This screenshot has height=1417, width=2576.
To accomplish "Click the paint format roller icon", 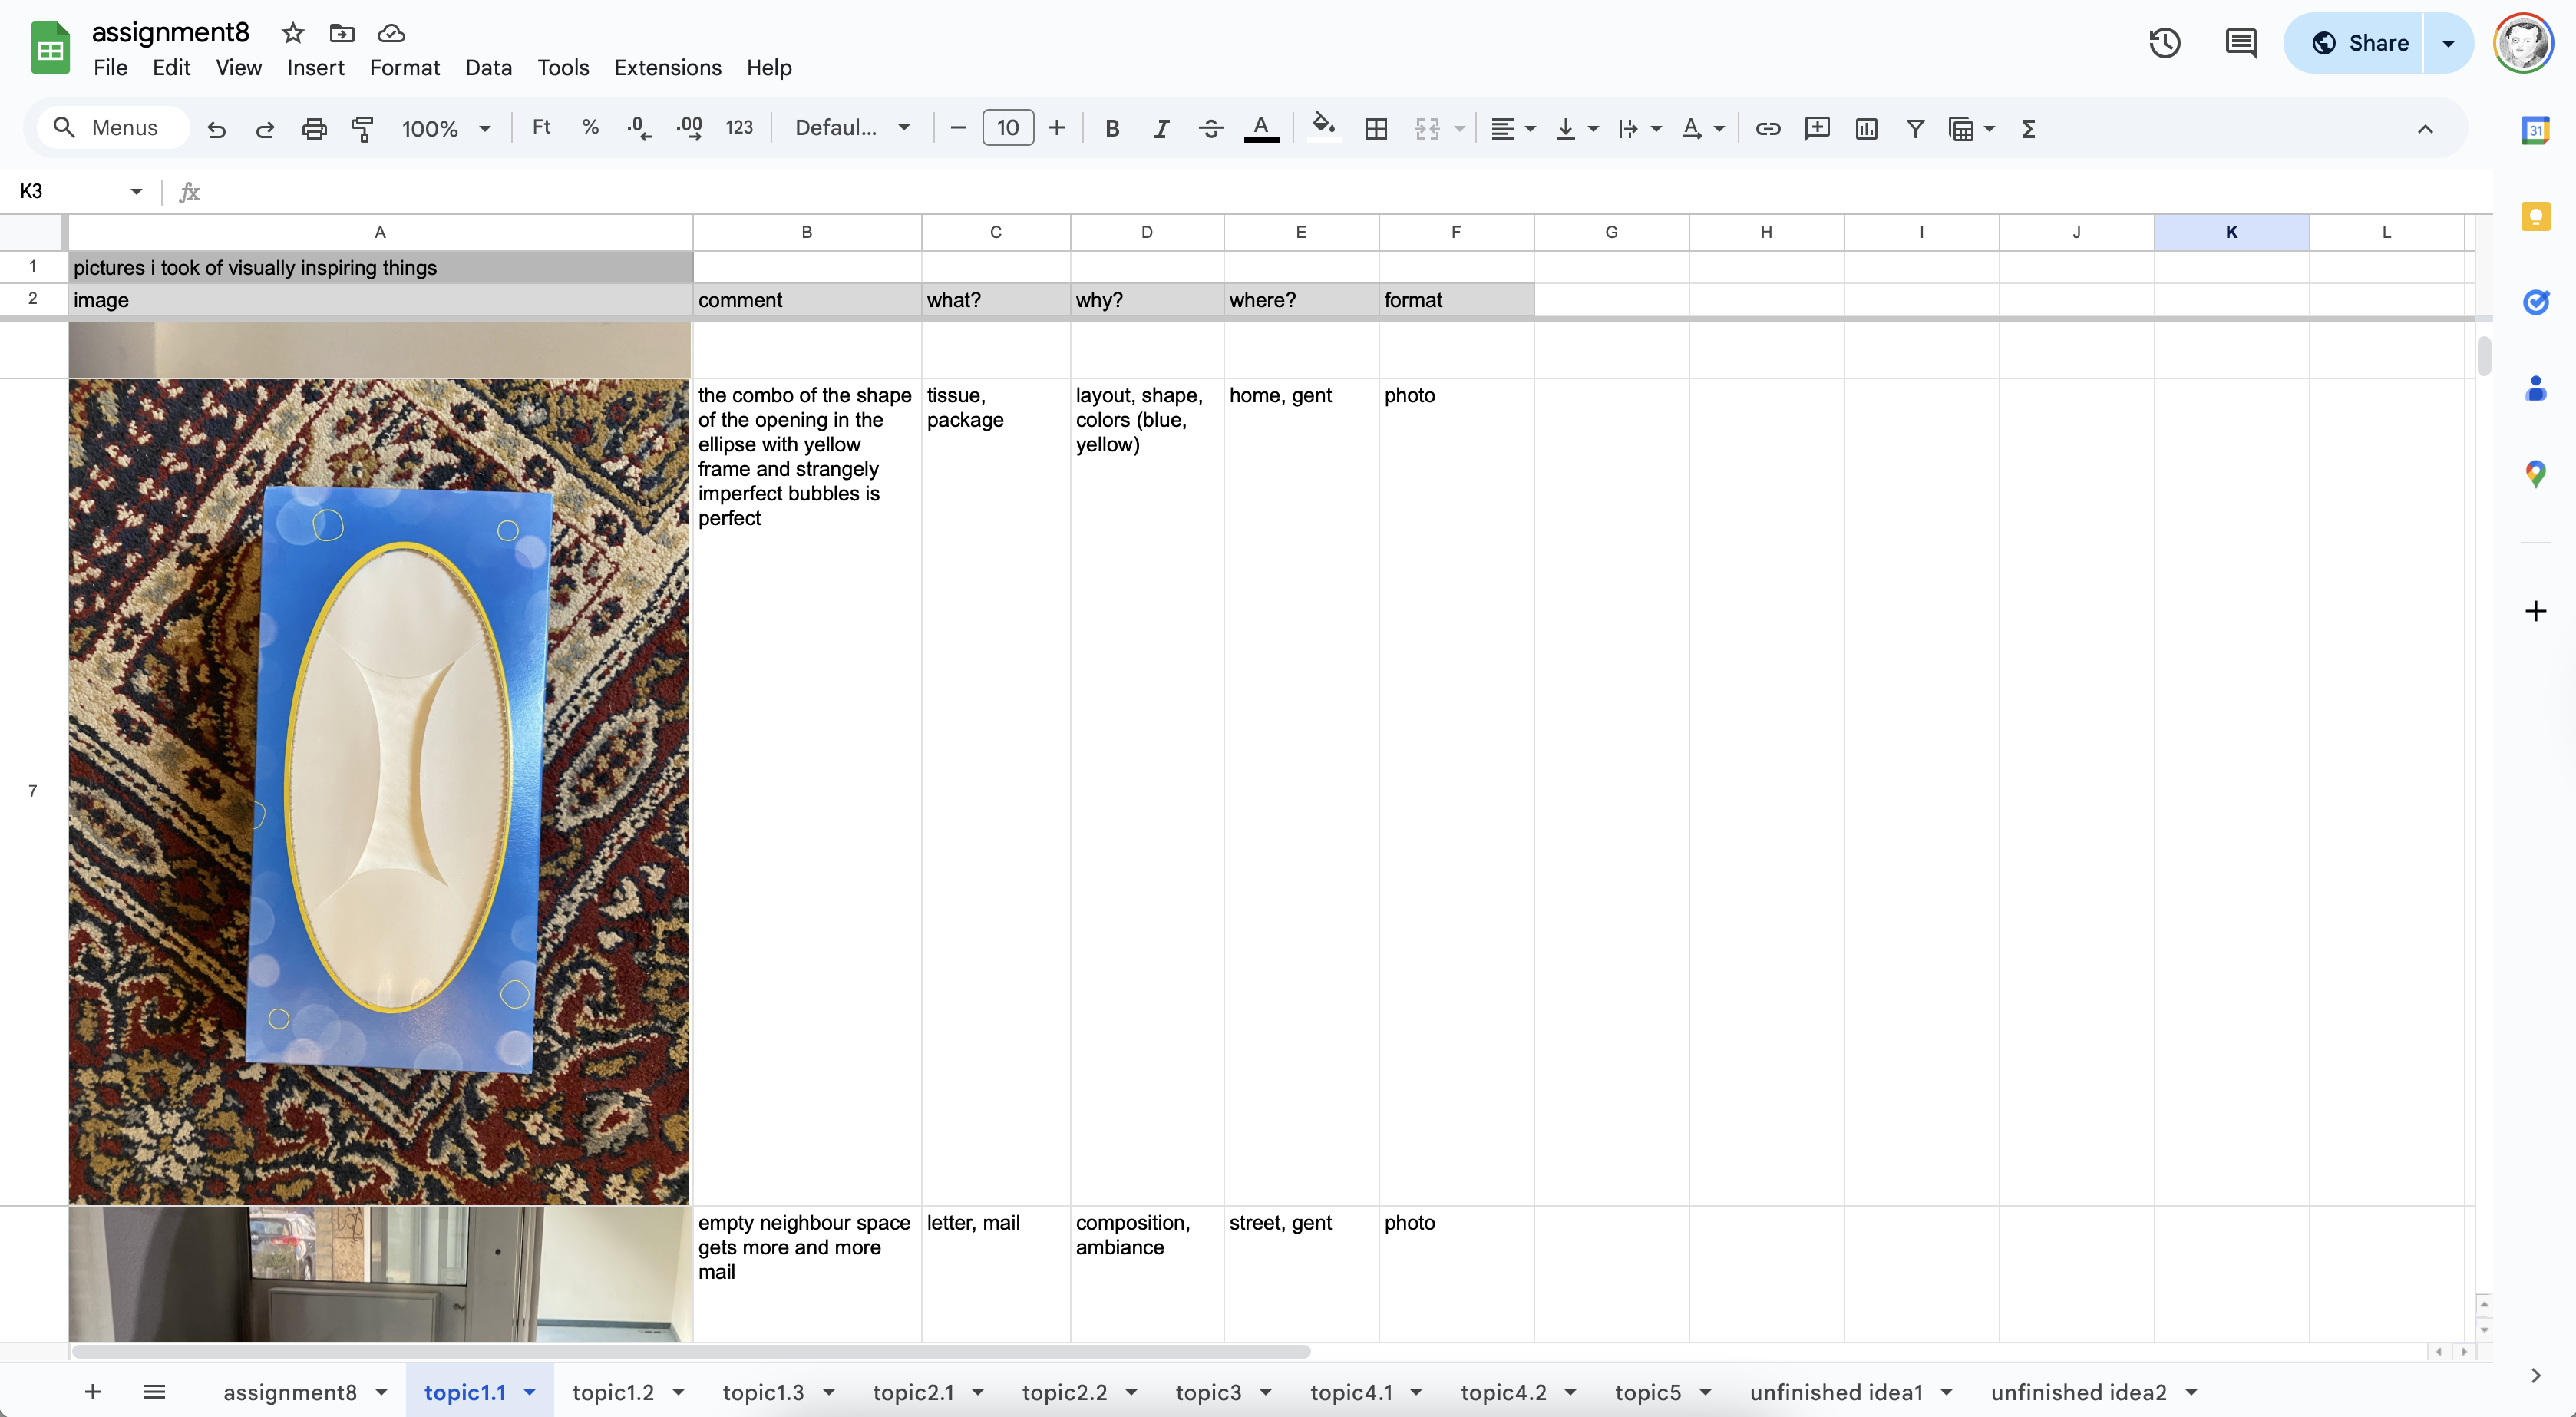I will coord(362,128).
